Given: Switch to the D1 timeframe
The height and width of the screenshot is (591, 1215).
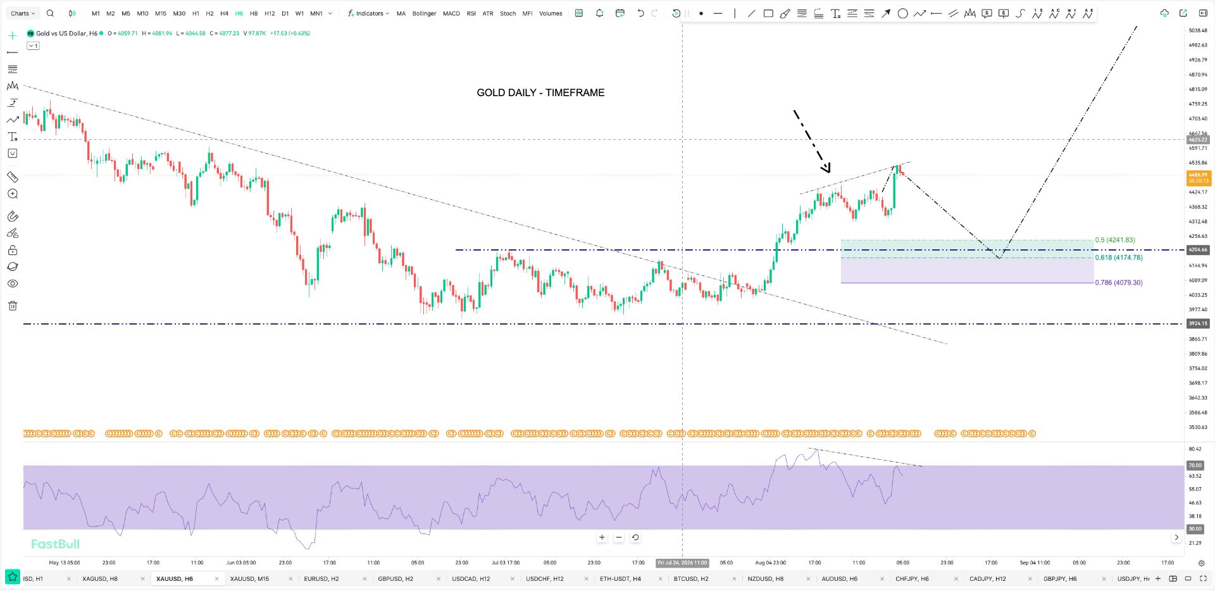Looking at the screenshot, I should (x=285, y=13).
